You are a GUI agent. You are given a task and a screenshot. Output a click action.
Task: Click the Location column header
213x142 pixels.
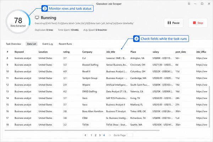coord(43,52)
